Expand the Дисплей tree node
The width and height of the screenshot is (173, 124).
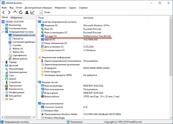tap(3, 65)
